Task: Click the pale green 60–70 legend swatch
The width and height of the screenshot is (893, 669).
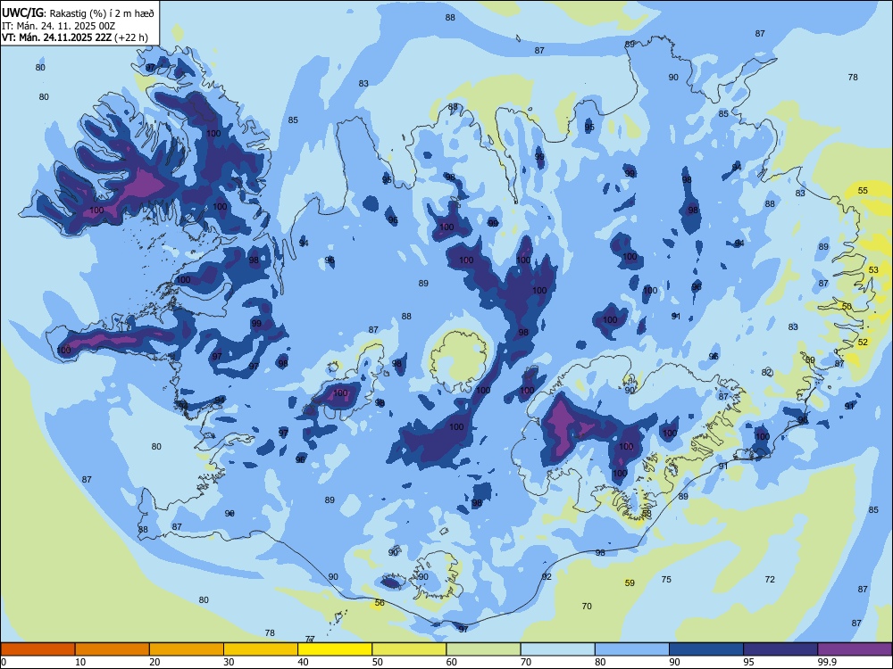Action: [x=483, y=649]
